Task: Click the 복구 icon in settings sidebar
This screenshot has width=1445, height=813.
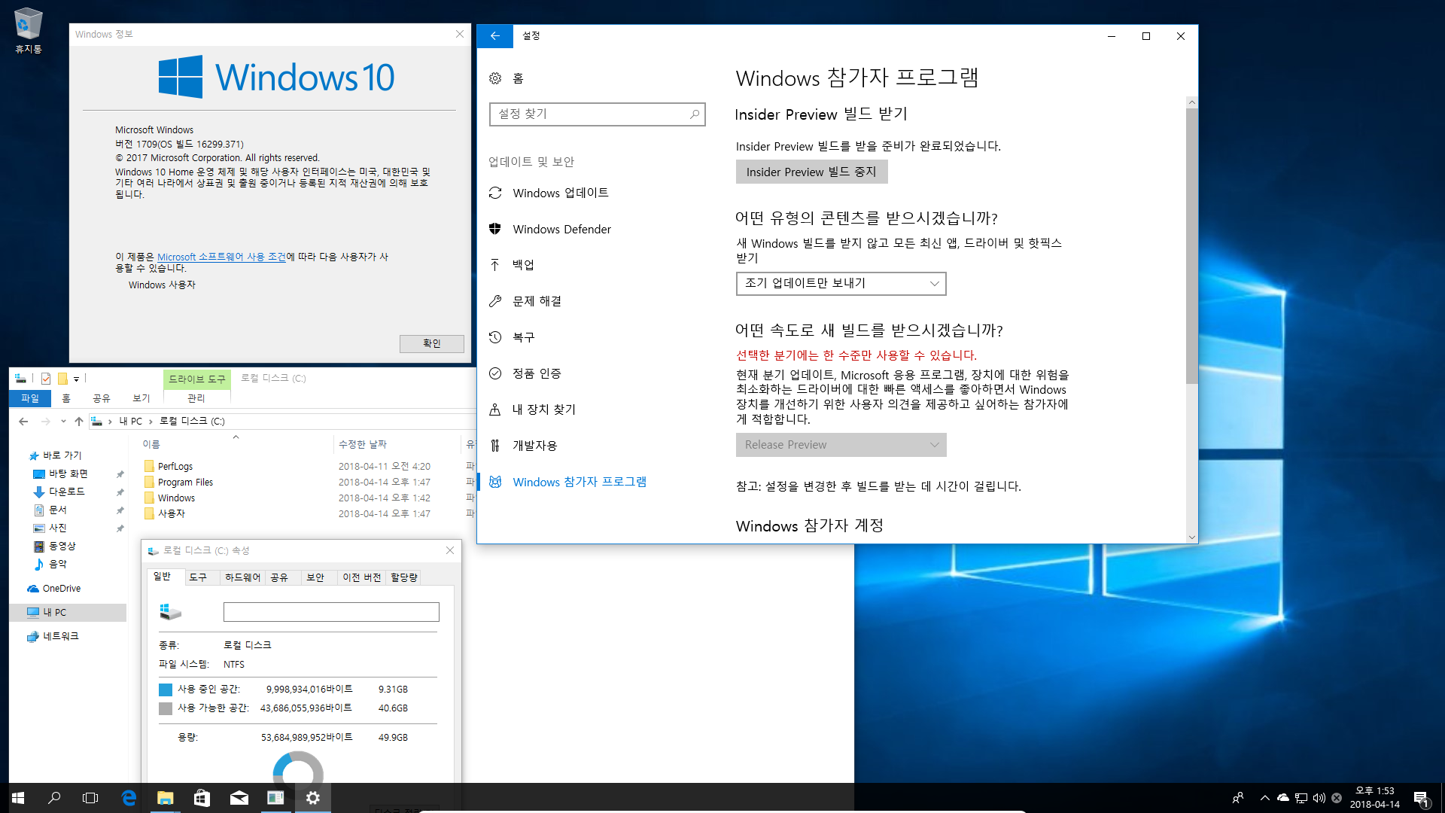Action: (x=495, y=336)
